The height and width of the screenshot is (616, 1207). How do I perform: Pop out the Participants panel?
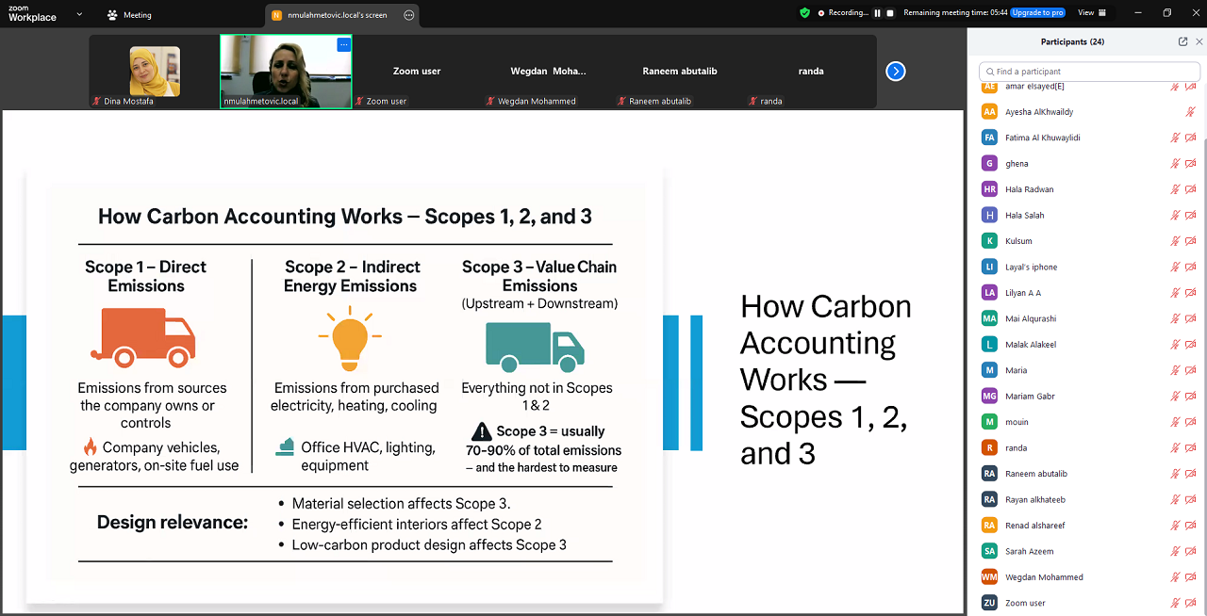(1182, 41)
